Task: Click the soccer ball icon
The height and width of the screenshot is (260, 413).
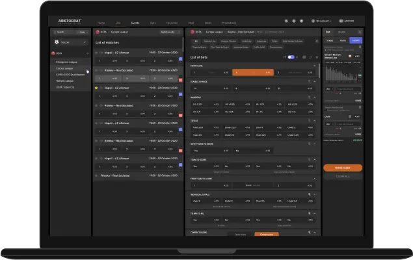Action: [57, 42]
